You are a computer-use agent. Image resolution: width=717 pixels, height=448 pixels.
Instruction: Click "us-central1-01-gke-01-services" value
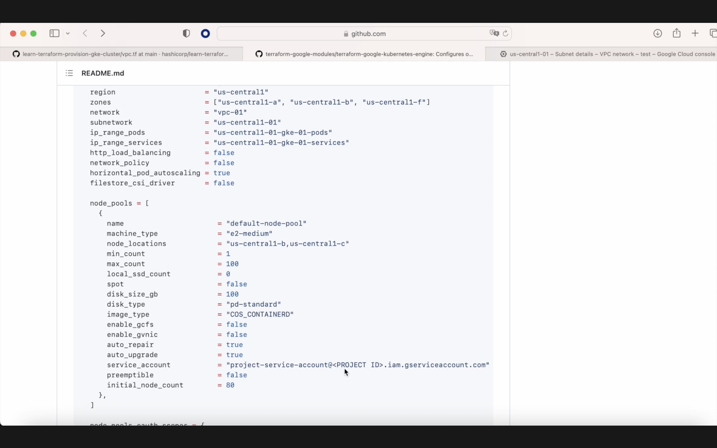281,143
